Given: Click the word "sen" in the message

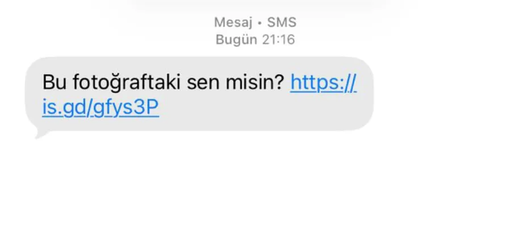Looking at the screenshot, I should 203,83.
